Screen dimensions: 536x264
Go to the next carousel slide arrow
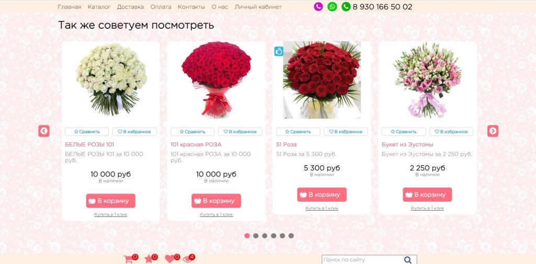tap(493, 131)
